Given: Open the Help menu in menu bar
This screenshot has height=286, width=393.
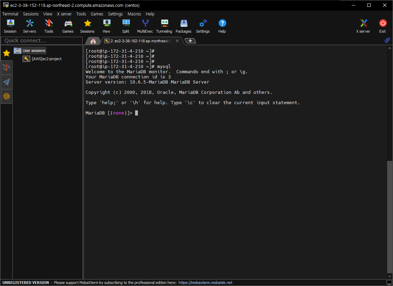Looking at the screenshot, I should point(150,14).
